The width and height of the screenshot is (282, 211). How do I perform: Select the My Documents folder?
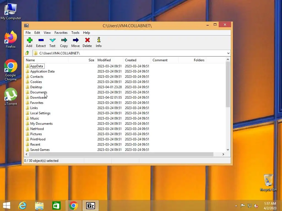41,124
